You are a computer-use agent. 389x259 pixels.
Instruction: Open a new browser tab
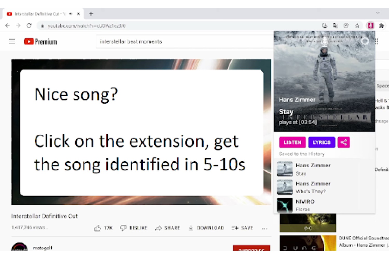point(91,14)
